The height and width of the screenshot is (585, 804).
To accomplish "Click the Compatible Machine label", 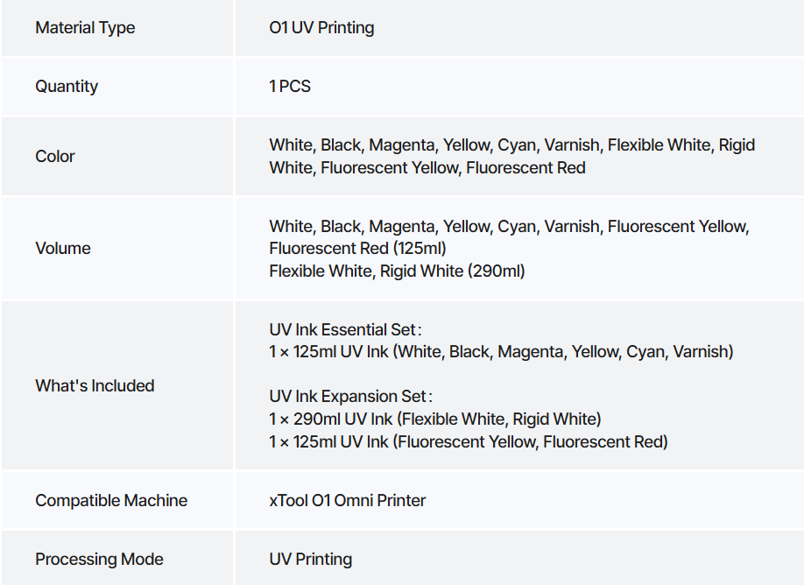I will click(x=111, y=500).
